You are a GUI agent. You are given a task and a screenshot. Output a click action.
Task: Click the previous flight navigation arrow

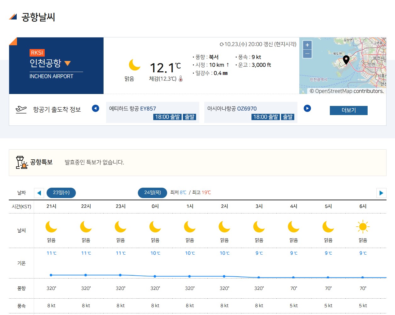point(95,108)
